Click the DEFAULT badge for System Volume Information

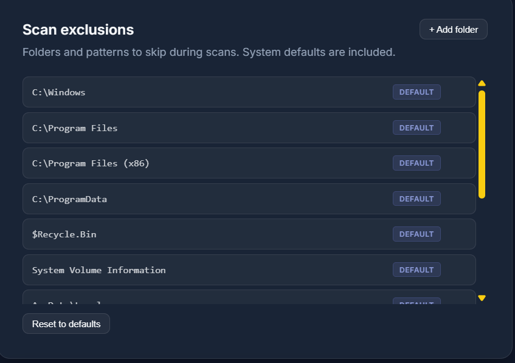416,270
